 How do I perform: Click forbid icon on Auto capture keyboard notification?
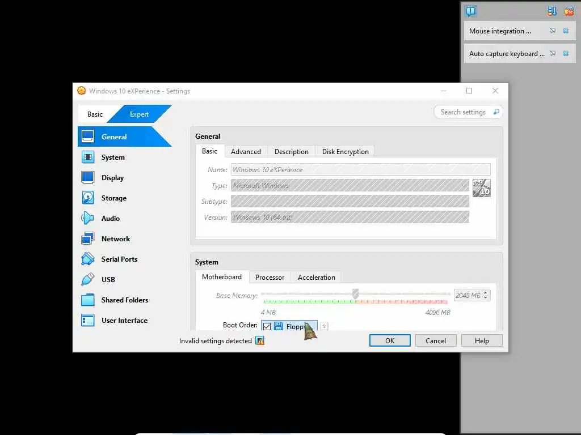(x=553, y=53)
